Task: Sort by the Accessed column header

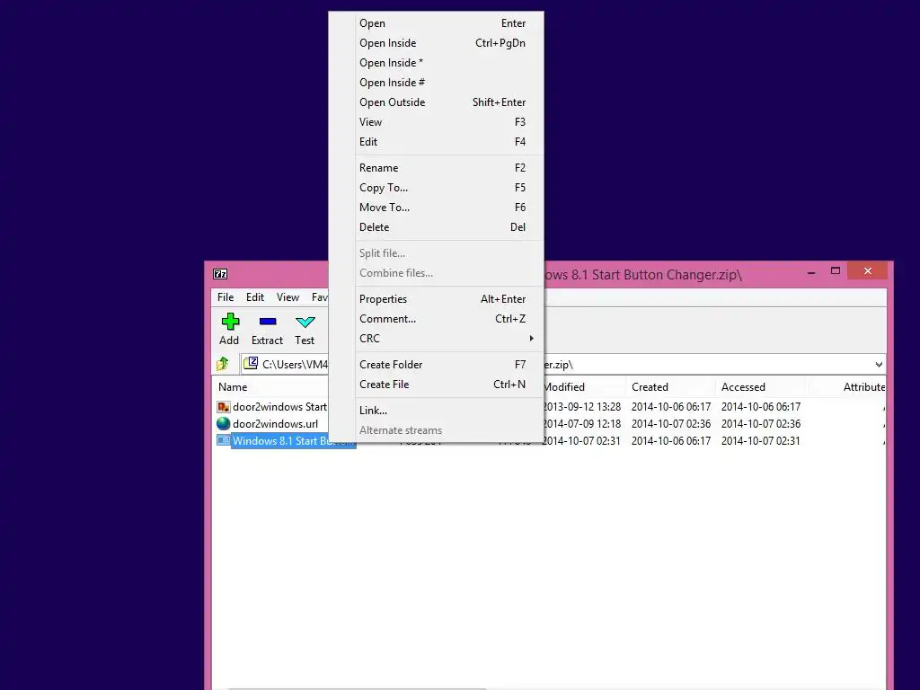Action: click(743, 387)
